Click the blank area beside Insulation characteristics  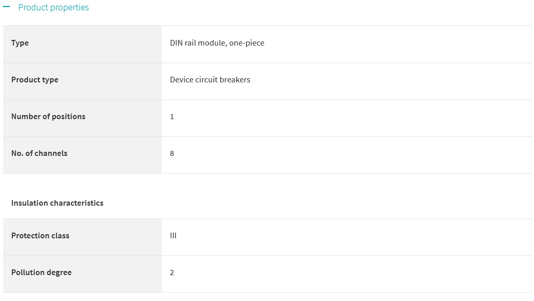tap(318, 203)
